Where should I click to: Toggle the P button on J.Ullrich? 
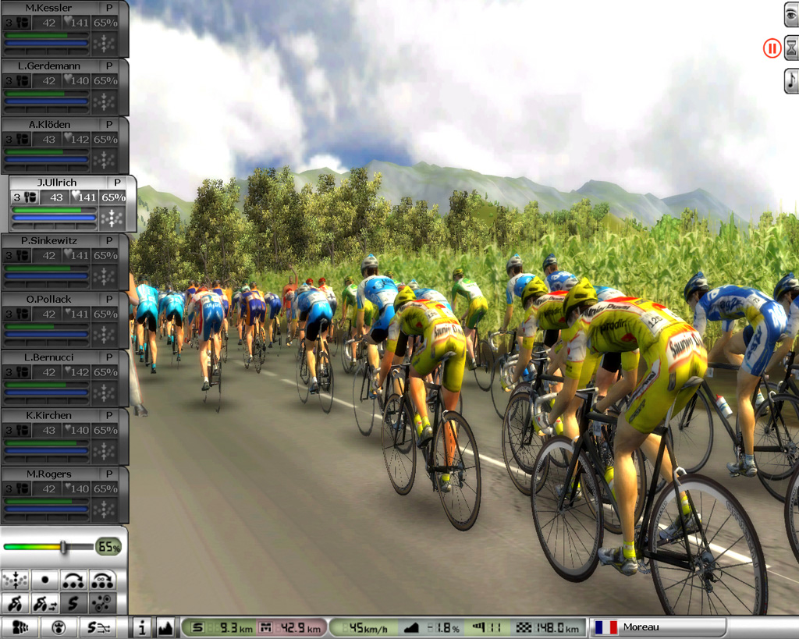coord(117,183)
